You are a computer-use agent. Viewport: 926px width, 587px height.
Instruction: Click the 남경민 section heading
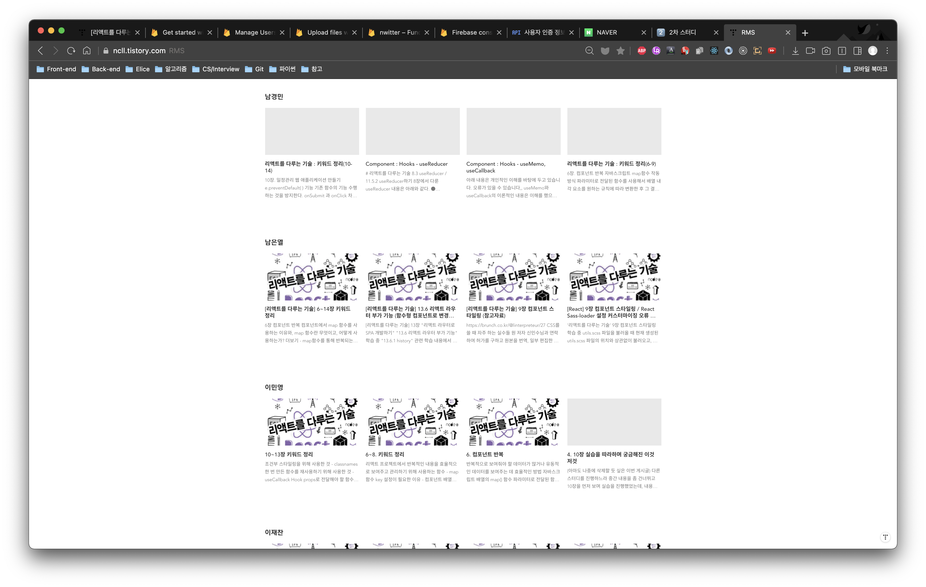point(274,97)
